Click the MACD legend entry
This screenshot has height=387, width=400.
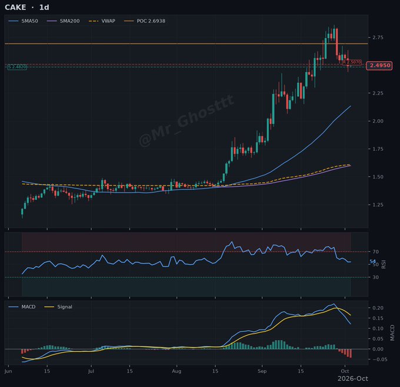click(x=22, y=307)
